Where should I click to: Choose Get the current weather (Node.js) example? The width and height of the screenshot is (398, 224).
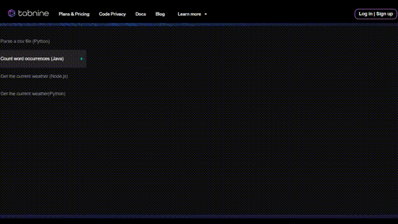click(x=34, y=76)
